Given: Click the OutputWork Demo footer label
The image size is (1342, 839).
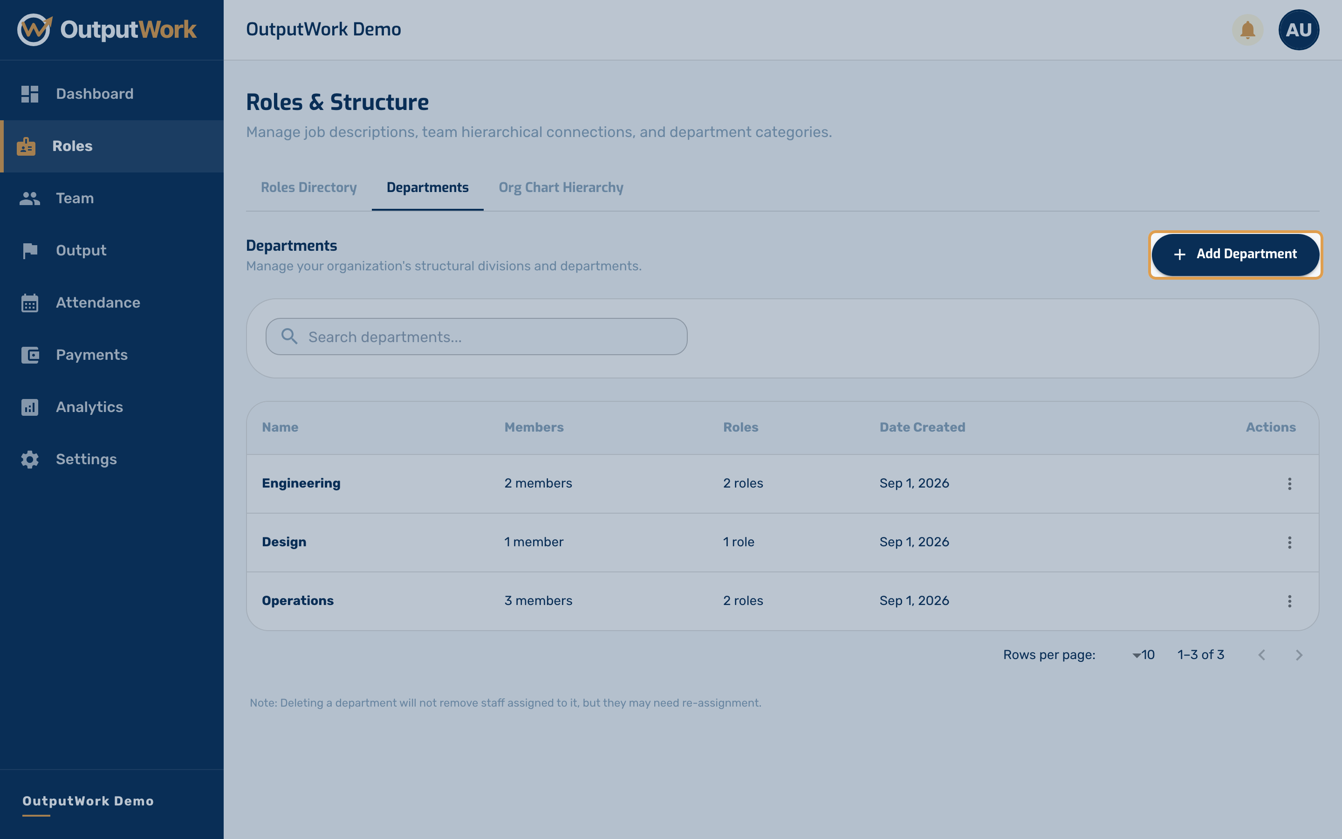Looking at the screenshot, I should click(88, 801).
